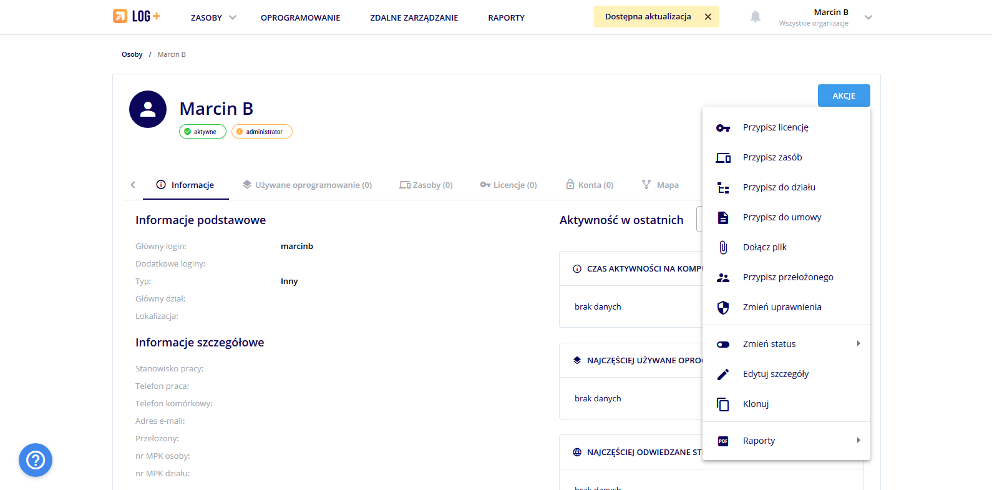
Task: Open the blue help question mark bubble
Action: point(36,460)
